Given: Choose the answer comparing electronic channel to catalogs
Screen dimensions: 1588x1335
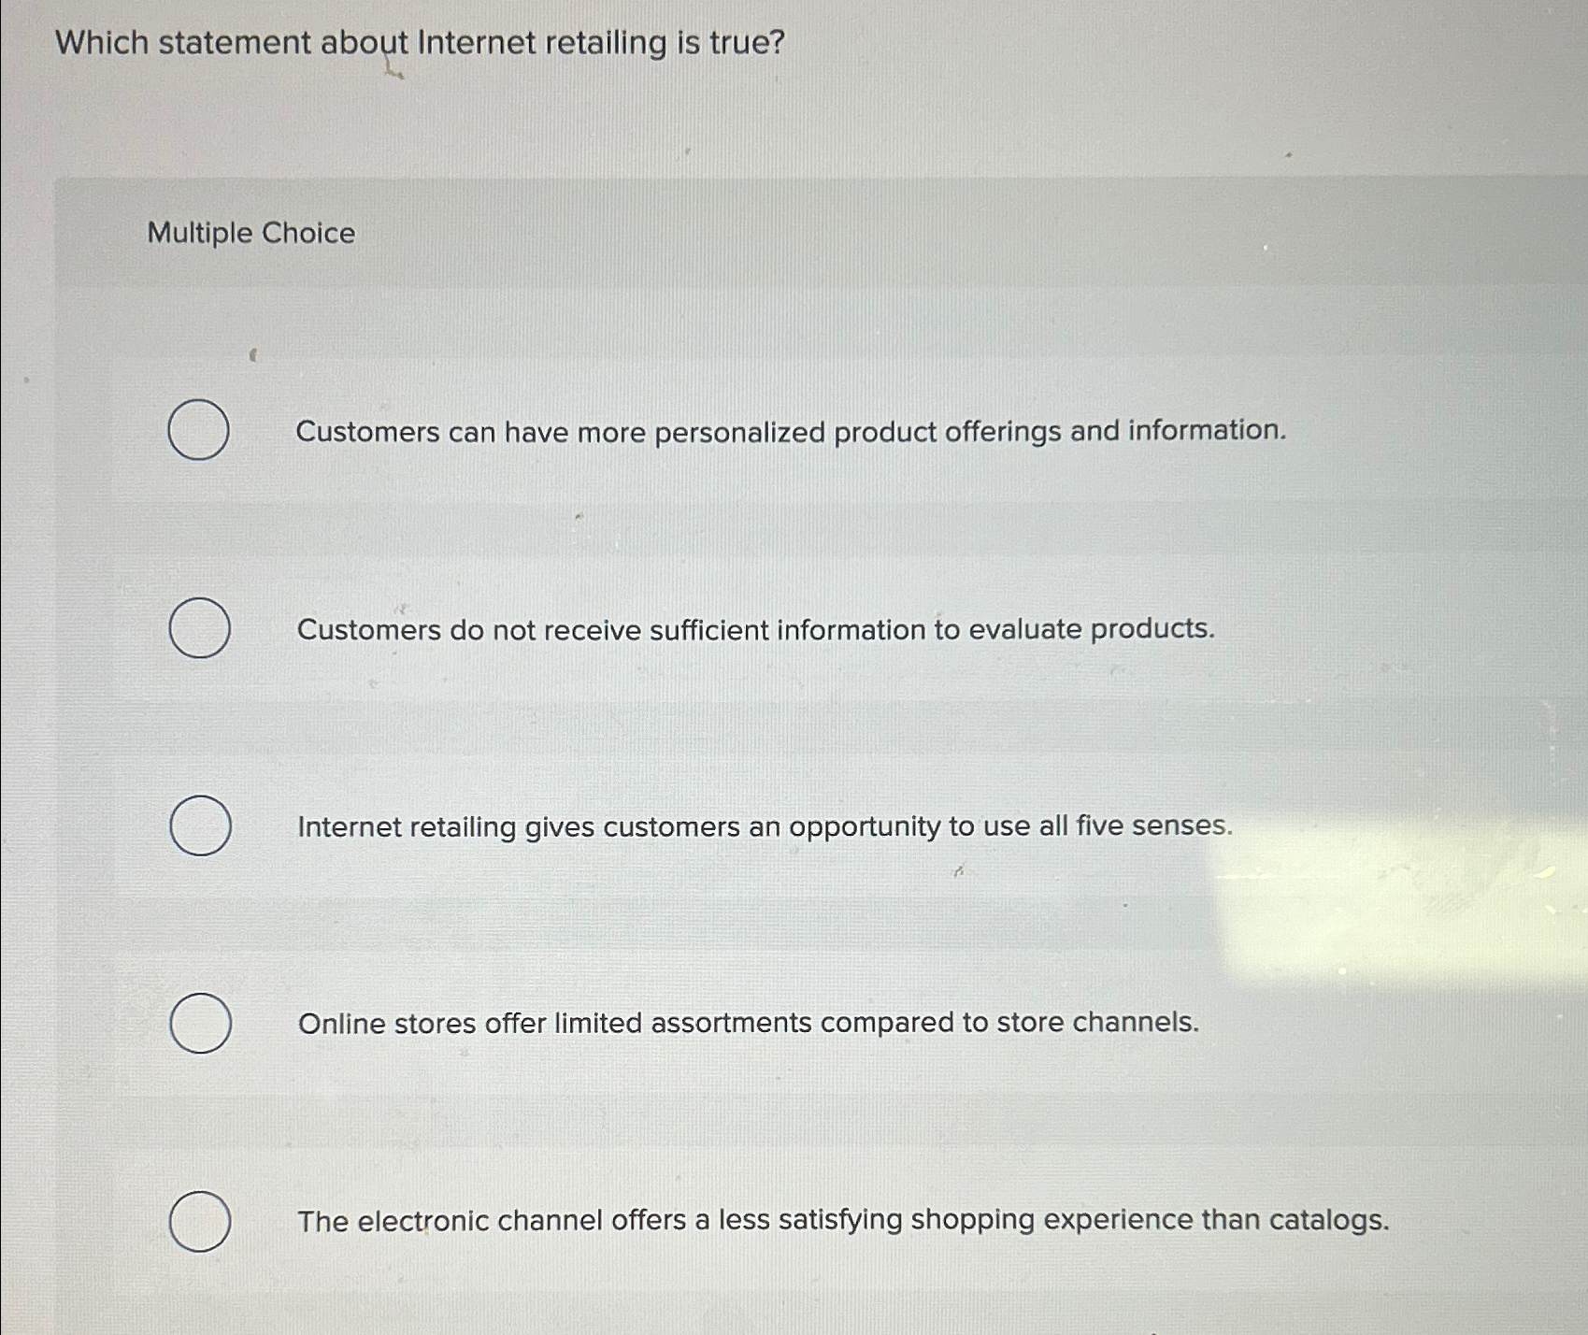Looking at the screenshot, I should tap(842, 1220).
